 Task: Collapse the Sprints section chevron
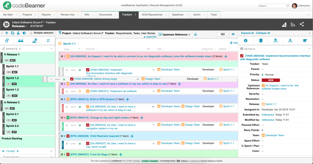point(52,49)
